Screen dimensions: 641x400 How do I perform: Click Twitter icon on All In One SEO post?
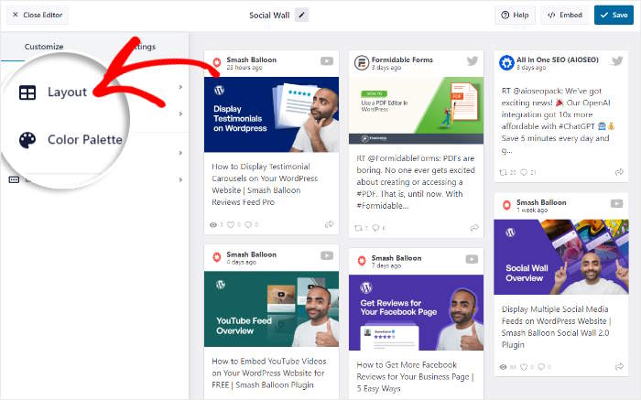pos(617,61)
